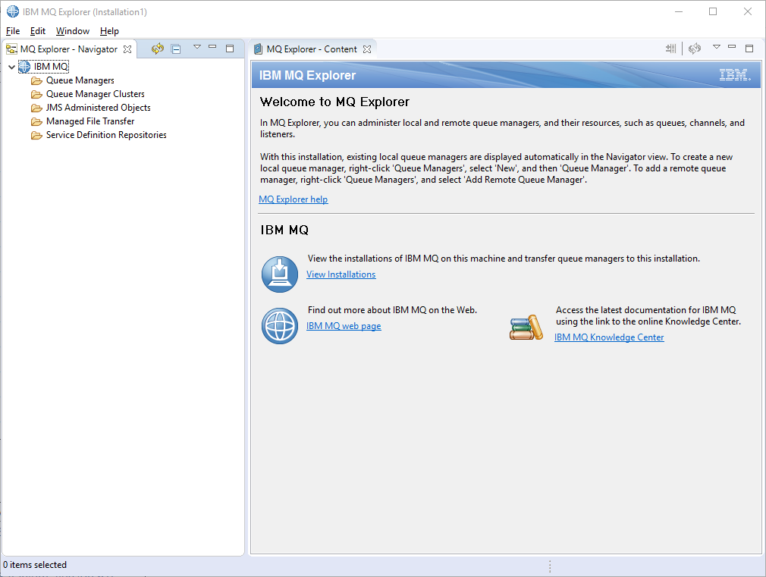Minimize the IBM MQ Explorer window
The image size is (766, 577).
[x=679, y=11]
